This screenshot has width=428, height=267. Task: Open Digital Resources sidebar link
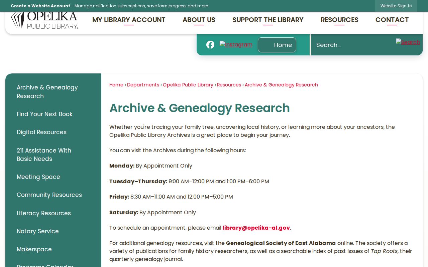(x=53, y=132)
